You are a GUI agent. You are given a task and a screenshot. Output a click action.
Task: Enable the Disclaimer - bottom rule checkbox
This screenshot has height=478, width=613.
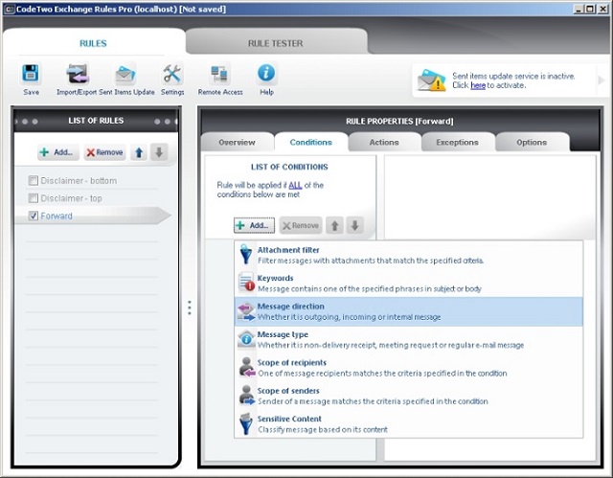(34, 181)
